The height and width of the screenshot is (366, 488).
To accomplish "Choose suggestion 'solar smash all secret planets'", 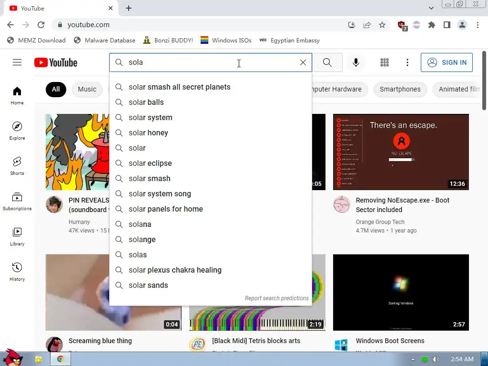I will point(210,87).
